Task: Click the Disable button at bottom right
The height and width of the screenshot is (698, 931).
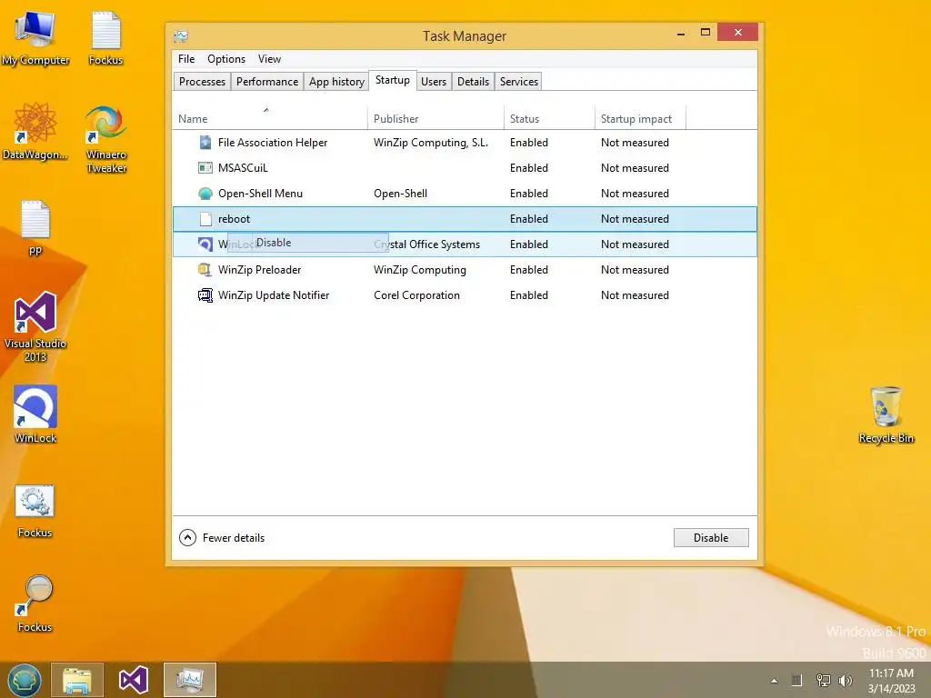Action: 711,538
